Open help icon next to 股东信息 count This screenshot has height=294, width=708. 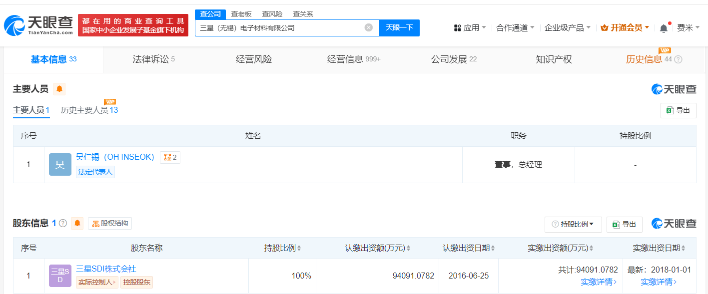63,223
